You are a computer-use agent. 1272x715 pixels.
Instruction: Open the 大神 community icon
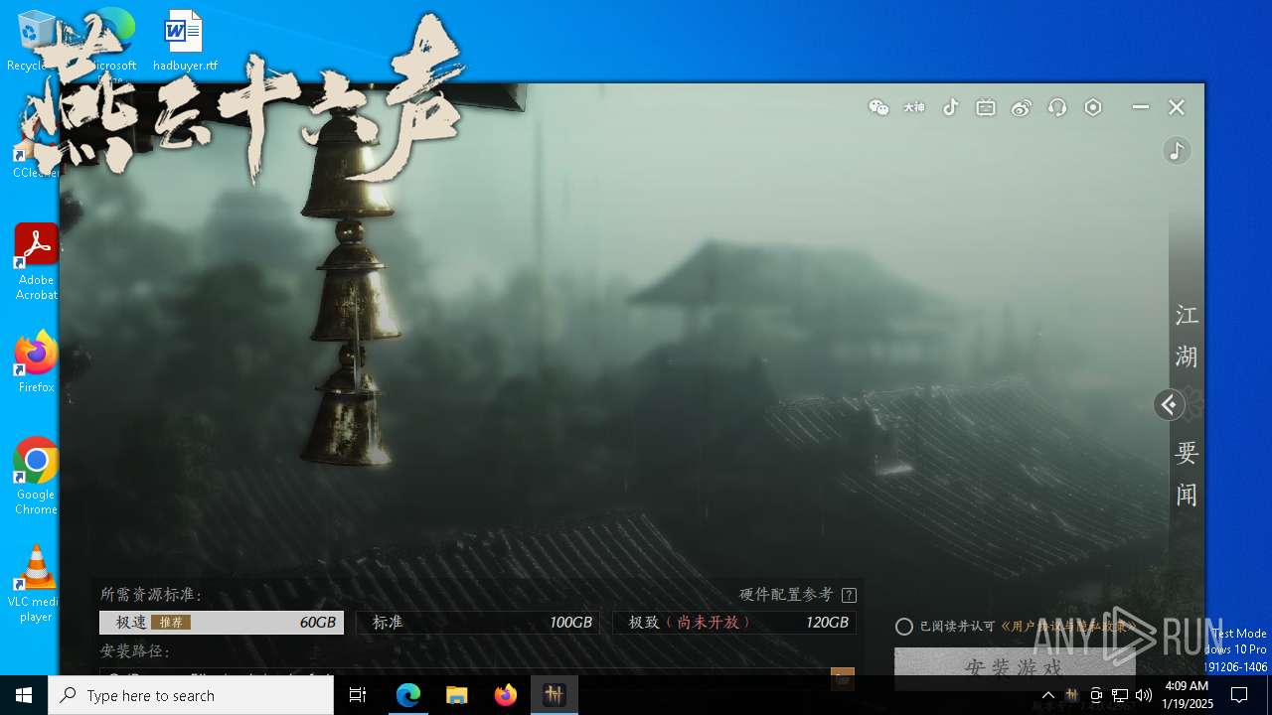(x=914, y=107)
